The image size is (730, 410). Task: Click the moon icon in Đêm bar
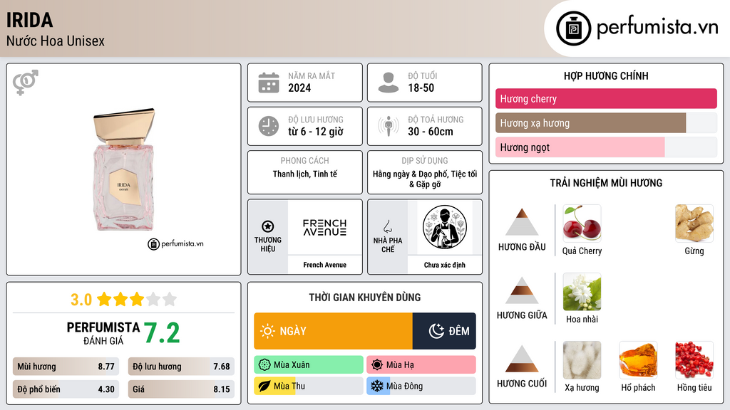tap(436, 331)
